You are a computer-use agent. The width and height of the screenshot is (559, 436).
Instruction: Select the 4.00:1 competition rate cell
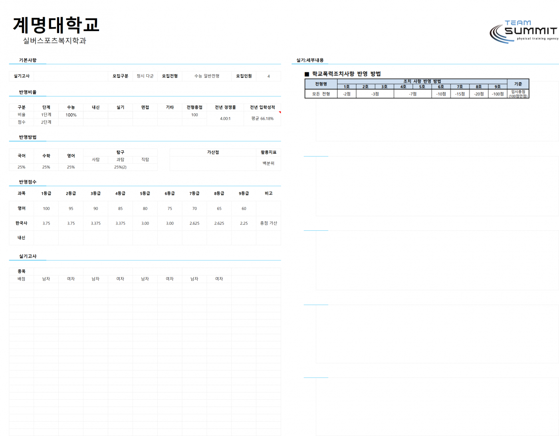[225, 119]
